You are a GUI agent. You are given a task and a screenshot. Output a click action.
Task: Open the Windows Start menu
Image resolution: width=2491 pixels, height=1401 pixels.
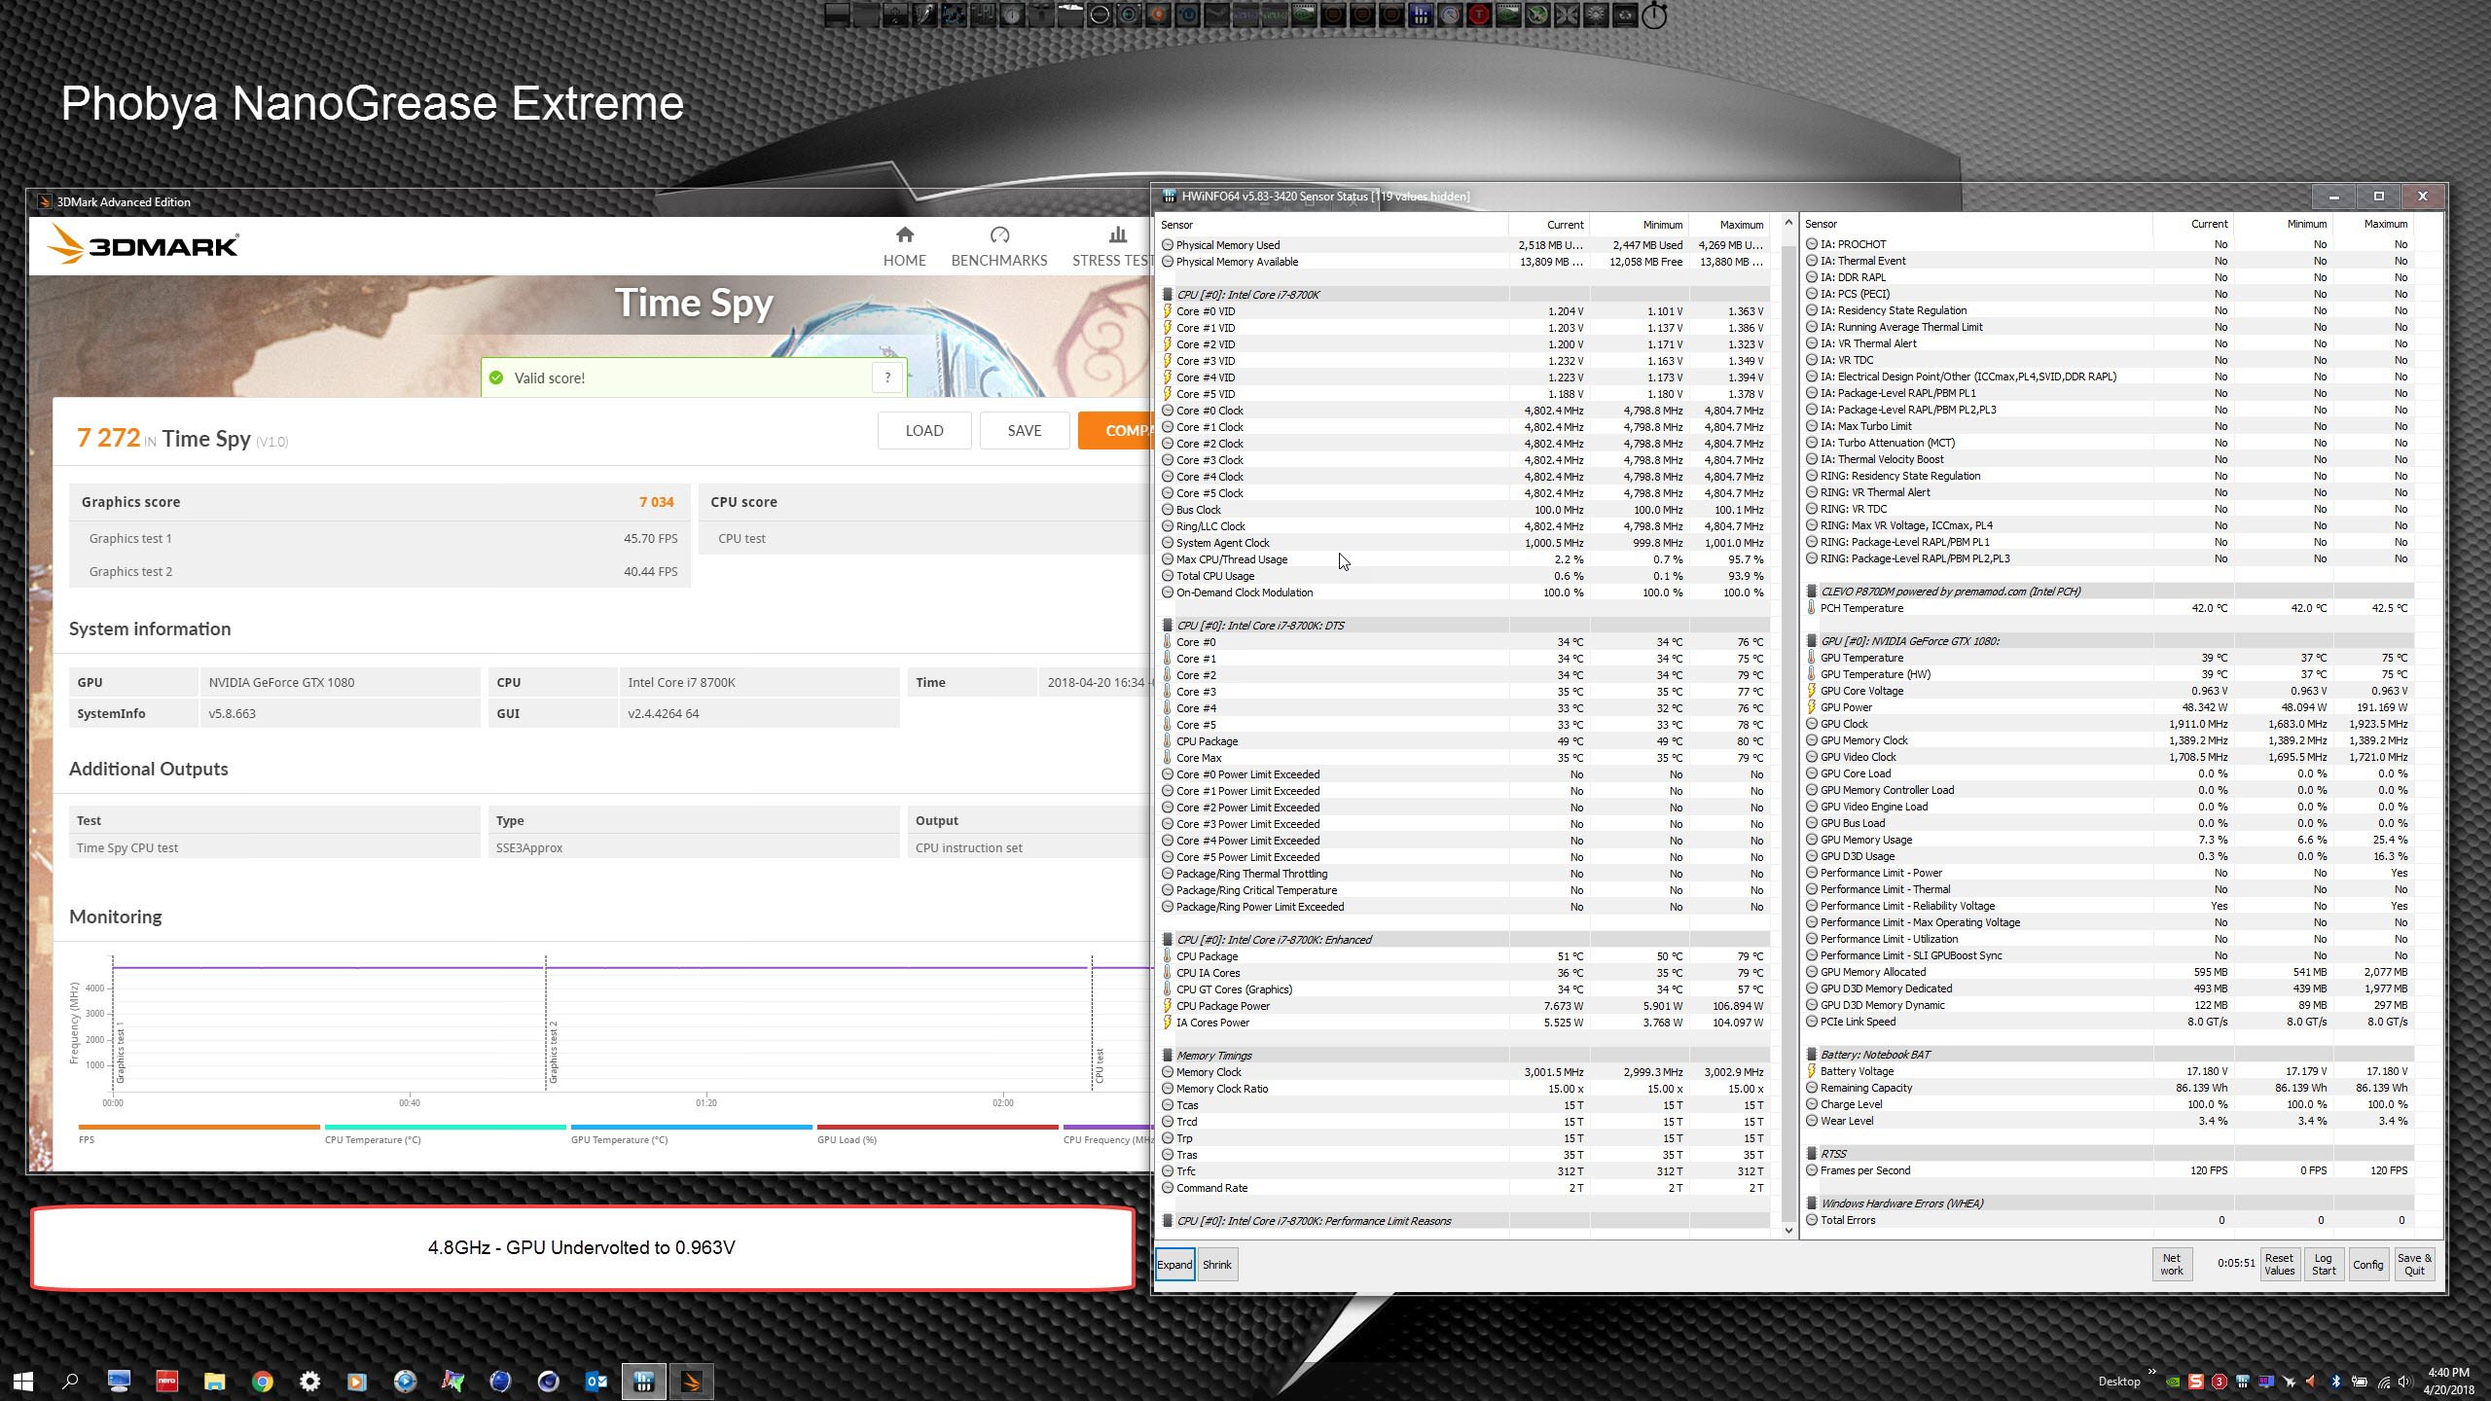pyautogui.click(x=23, y=1381)
